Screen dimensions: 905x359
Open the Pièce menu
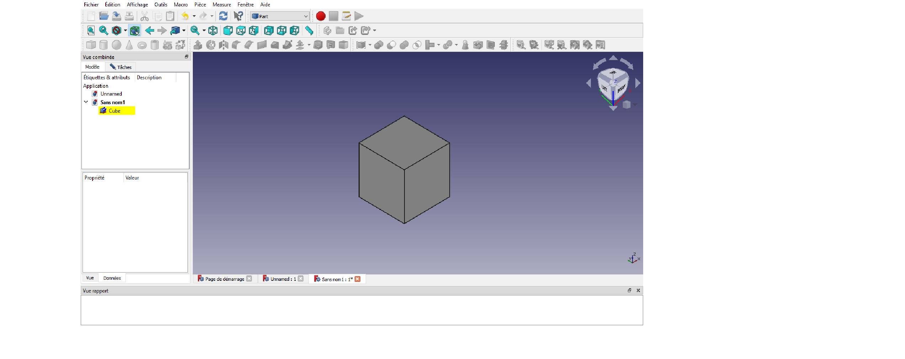tap(200, 5)
